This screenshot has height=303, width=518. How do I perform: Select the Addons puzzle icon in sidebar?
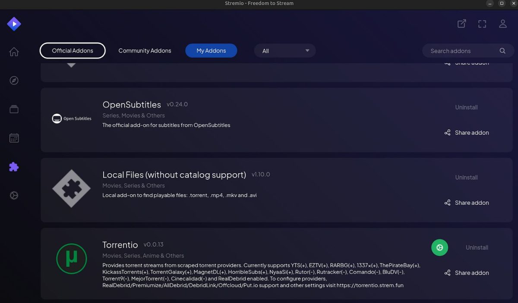14,166
